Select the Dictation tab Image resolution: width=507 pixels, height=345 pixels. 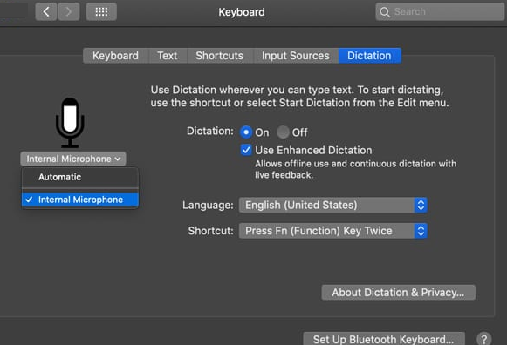click(x=370, y=56)
